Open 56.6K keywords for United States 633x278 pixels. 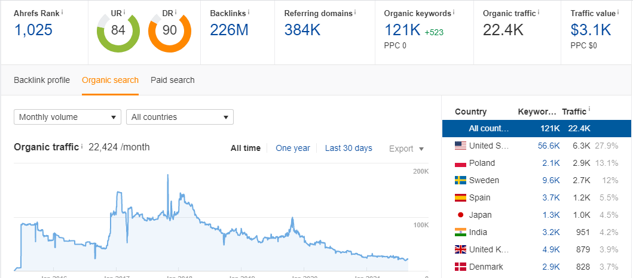click(x=549, y=146)
